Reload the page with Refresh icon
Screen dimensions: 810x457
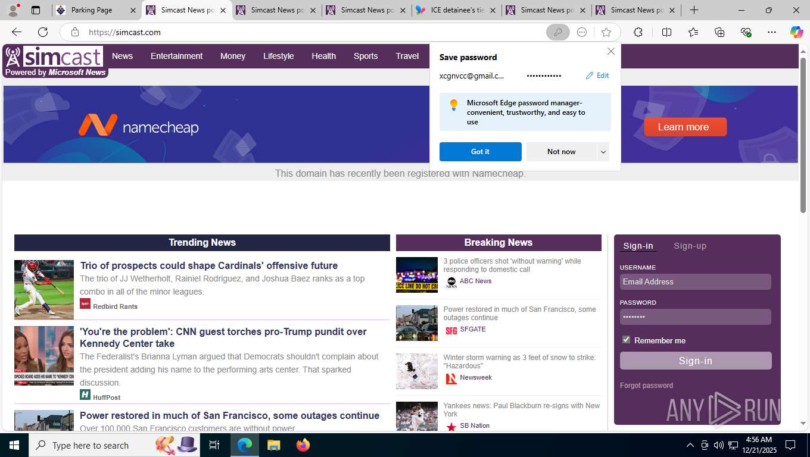click(43, 32)
